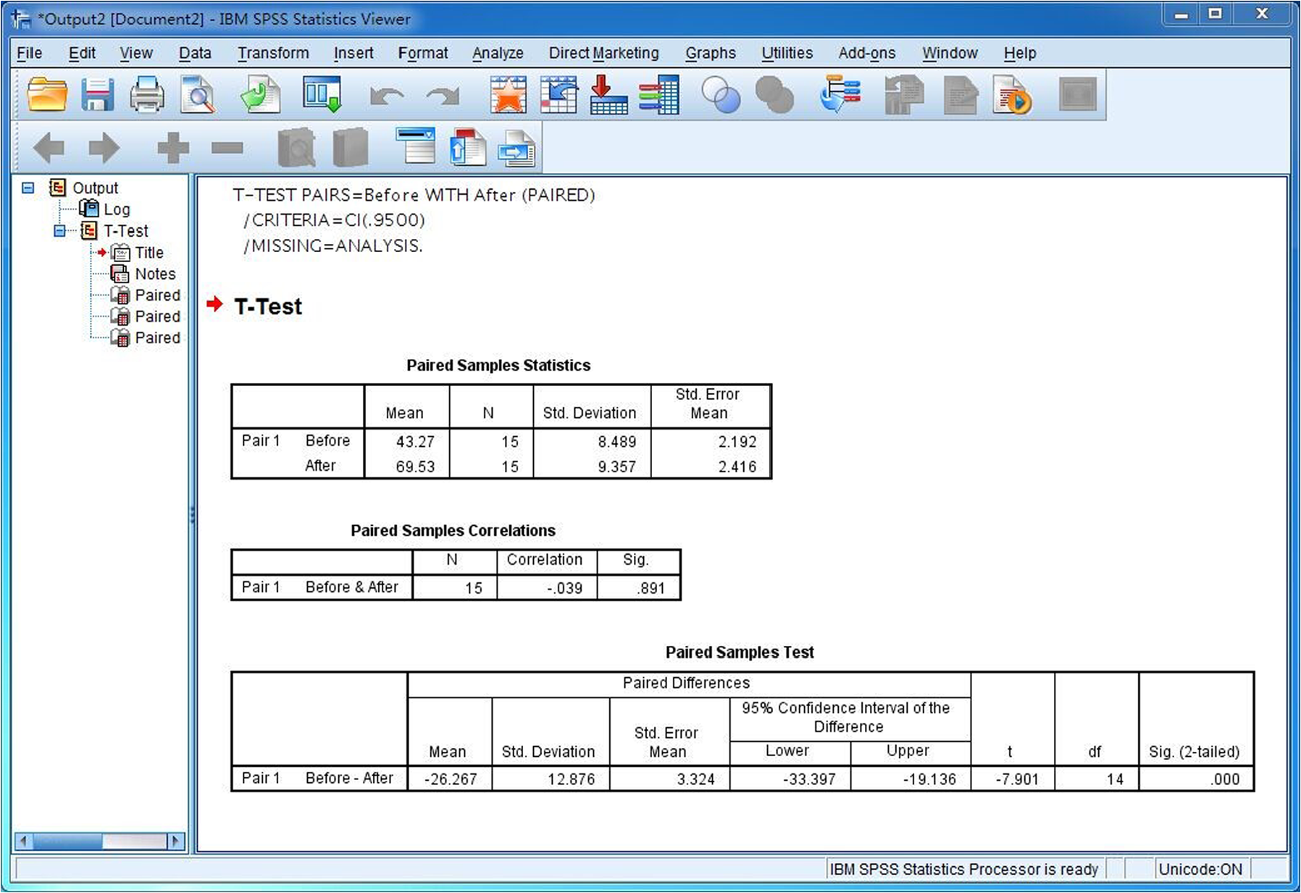Open the Analyze menu
This screenshot has width=1301, height=893.
click(498, 53)
